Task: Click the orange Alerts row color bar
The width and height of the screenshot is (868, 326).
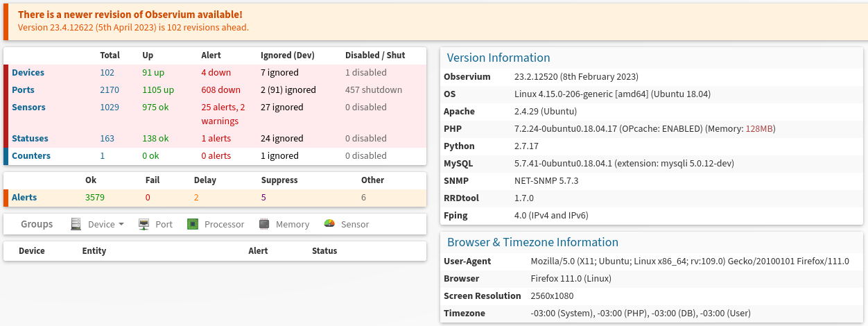Action: [6, 198]
